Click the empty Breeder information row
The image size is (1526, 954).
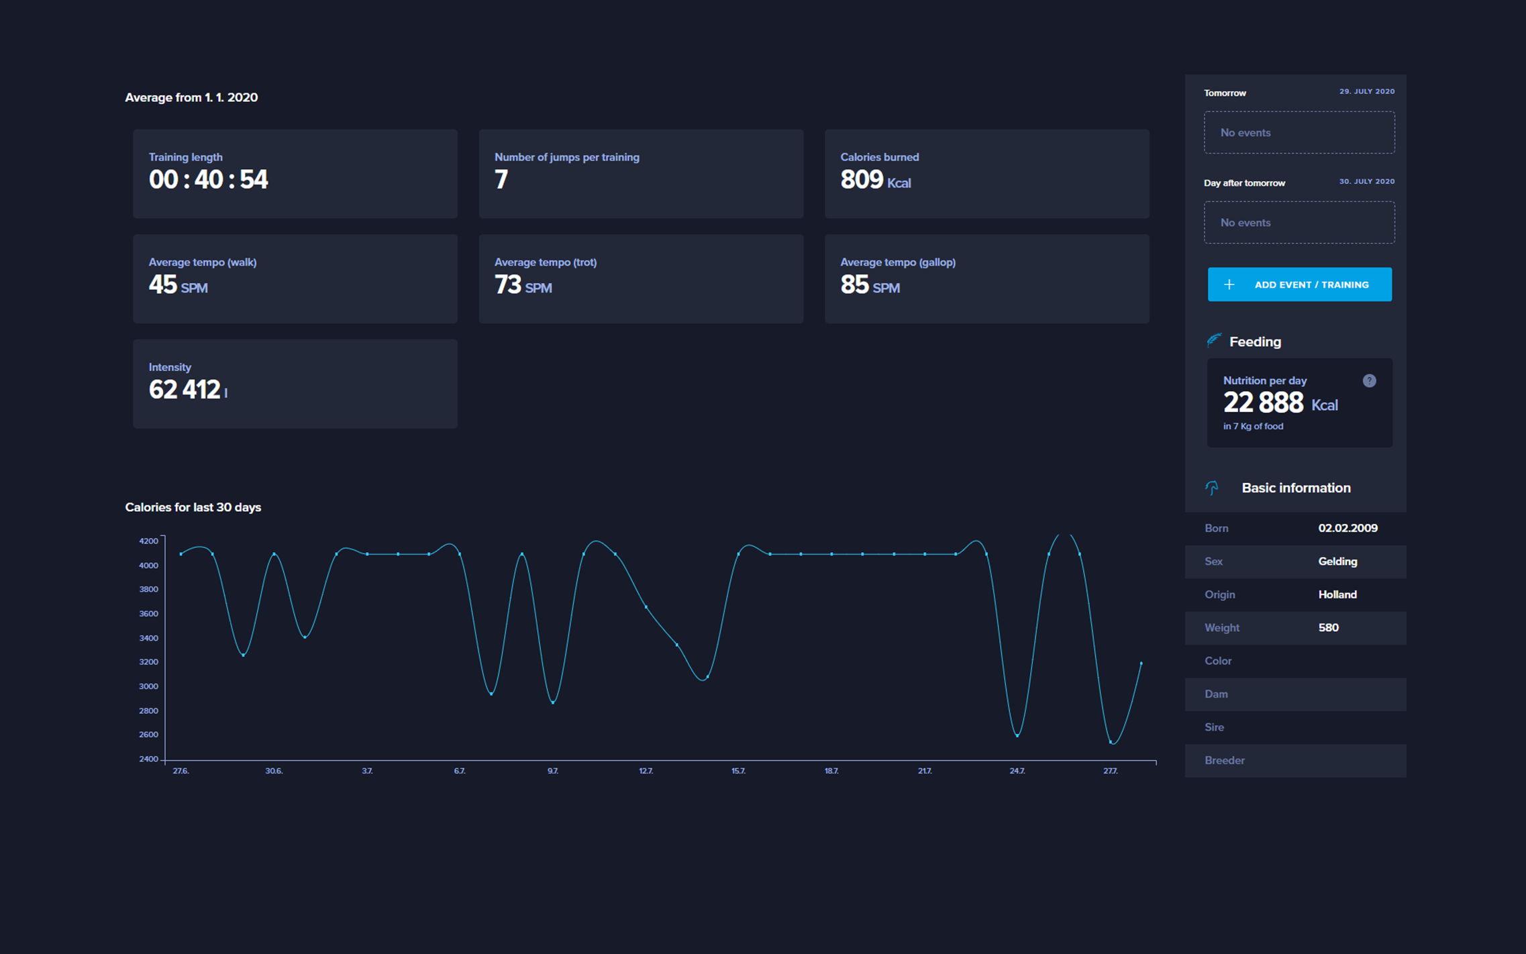tap(1295, 761)
